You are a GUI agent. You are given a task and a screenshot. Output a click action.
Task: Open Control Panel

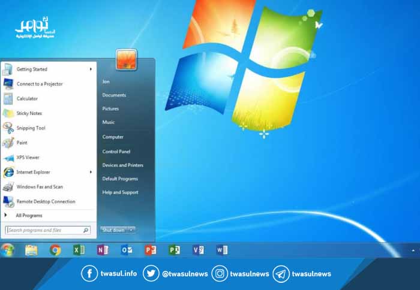click(116, 152)
